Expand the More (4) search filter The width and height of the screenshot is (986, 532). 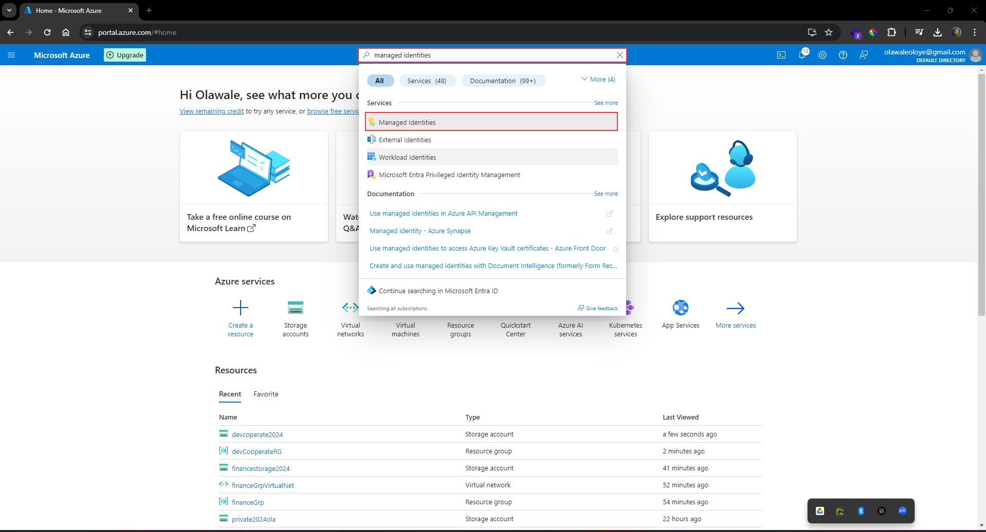click(x=597, y=79)
